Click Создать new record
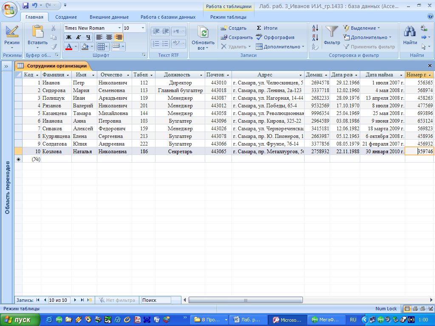The height and width of the screenshot is (326, 435). point(234,28)
